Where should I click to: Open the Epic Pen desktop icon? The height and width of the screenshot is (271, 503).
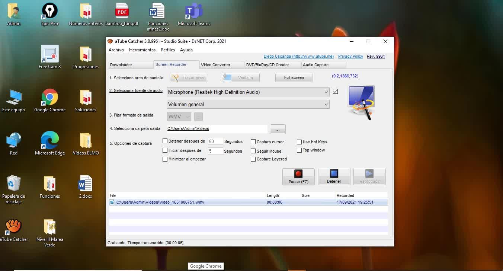point(49,15)
